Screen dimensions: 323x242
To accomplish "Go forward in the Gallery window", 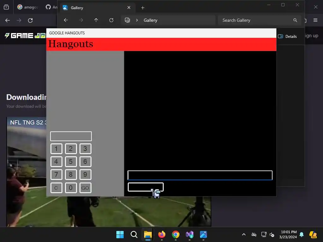I will pos(81,20).
